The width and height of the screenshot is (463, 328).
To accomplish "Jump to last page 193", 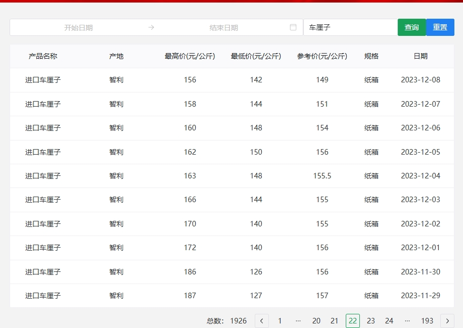I will click(427, 321).
